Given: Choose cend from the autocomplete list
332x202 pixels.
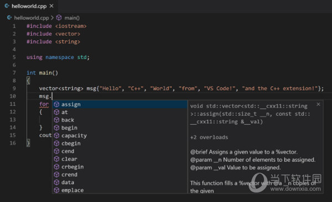Looking at the screenshot, I should pos(120,151).
